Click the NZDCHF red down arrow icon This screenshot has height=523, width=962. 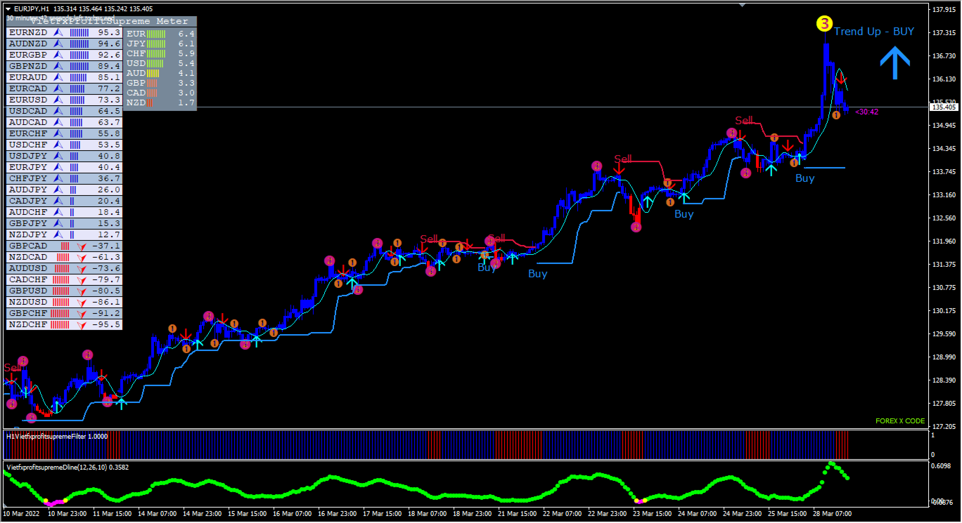pyautogui.click(x=82, y=325)
